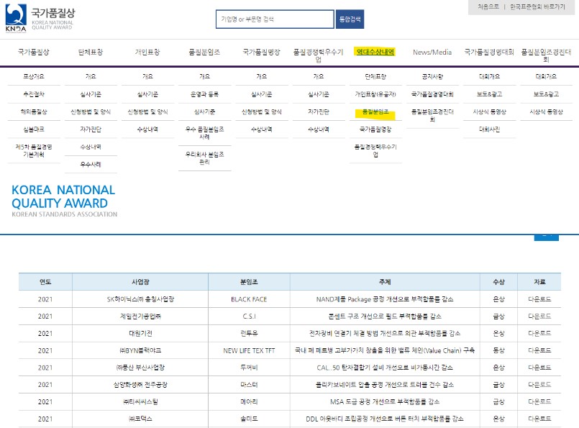Open the 국가품질상 main menu
Viewport: 579px width, 428px height.
tap(34, 52)
